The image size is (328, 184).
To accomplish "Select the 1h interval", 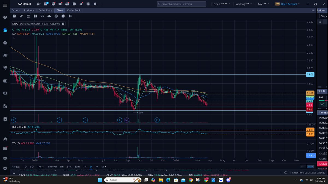I will click(x=85, y=166).
